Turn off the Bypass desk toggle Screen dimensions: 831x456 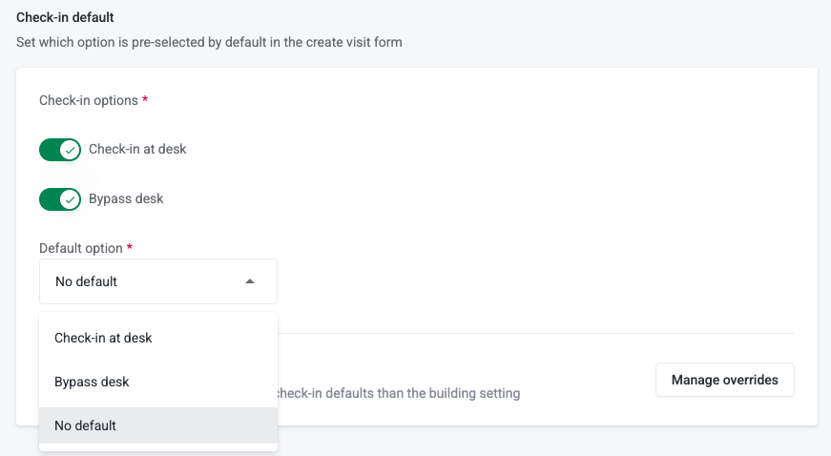(x=59, y=199)
